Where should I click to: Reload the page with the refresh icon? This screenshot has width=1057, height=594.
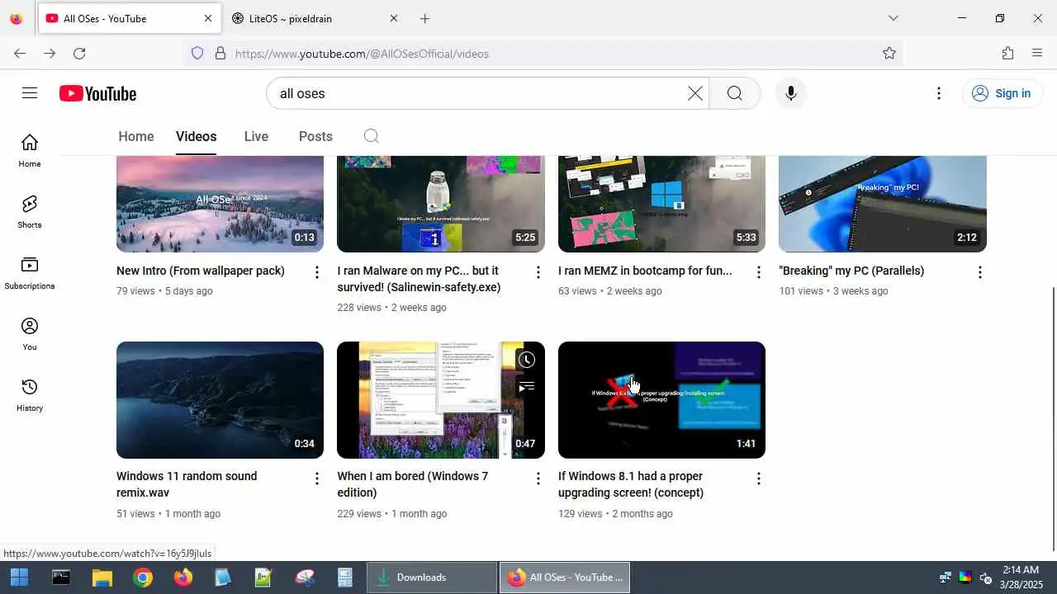[x=79, y=54]
